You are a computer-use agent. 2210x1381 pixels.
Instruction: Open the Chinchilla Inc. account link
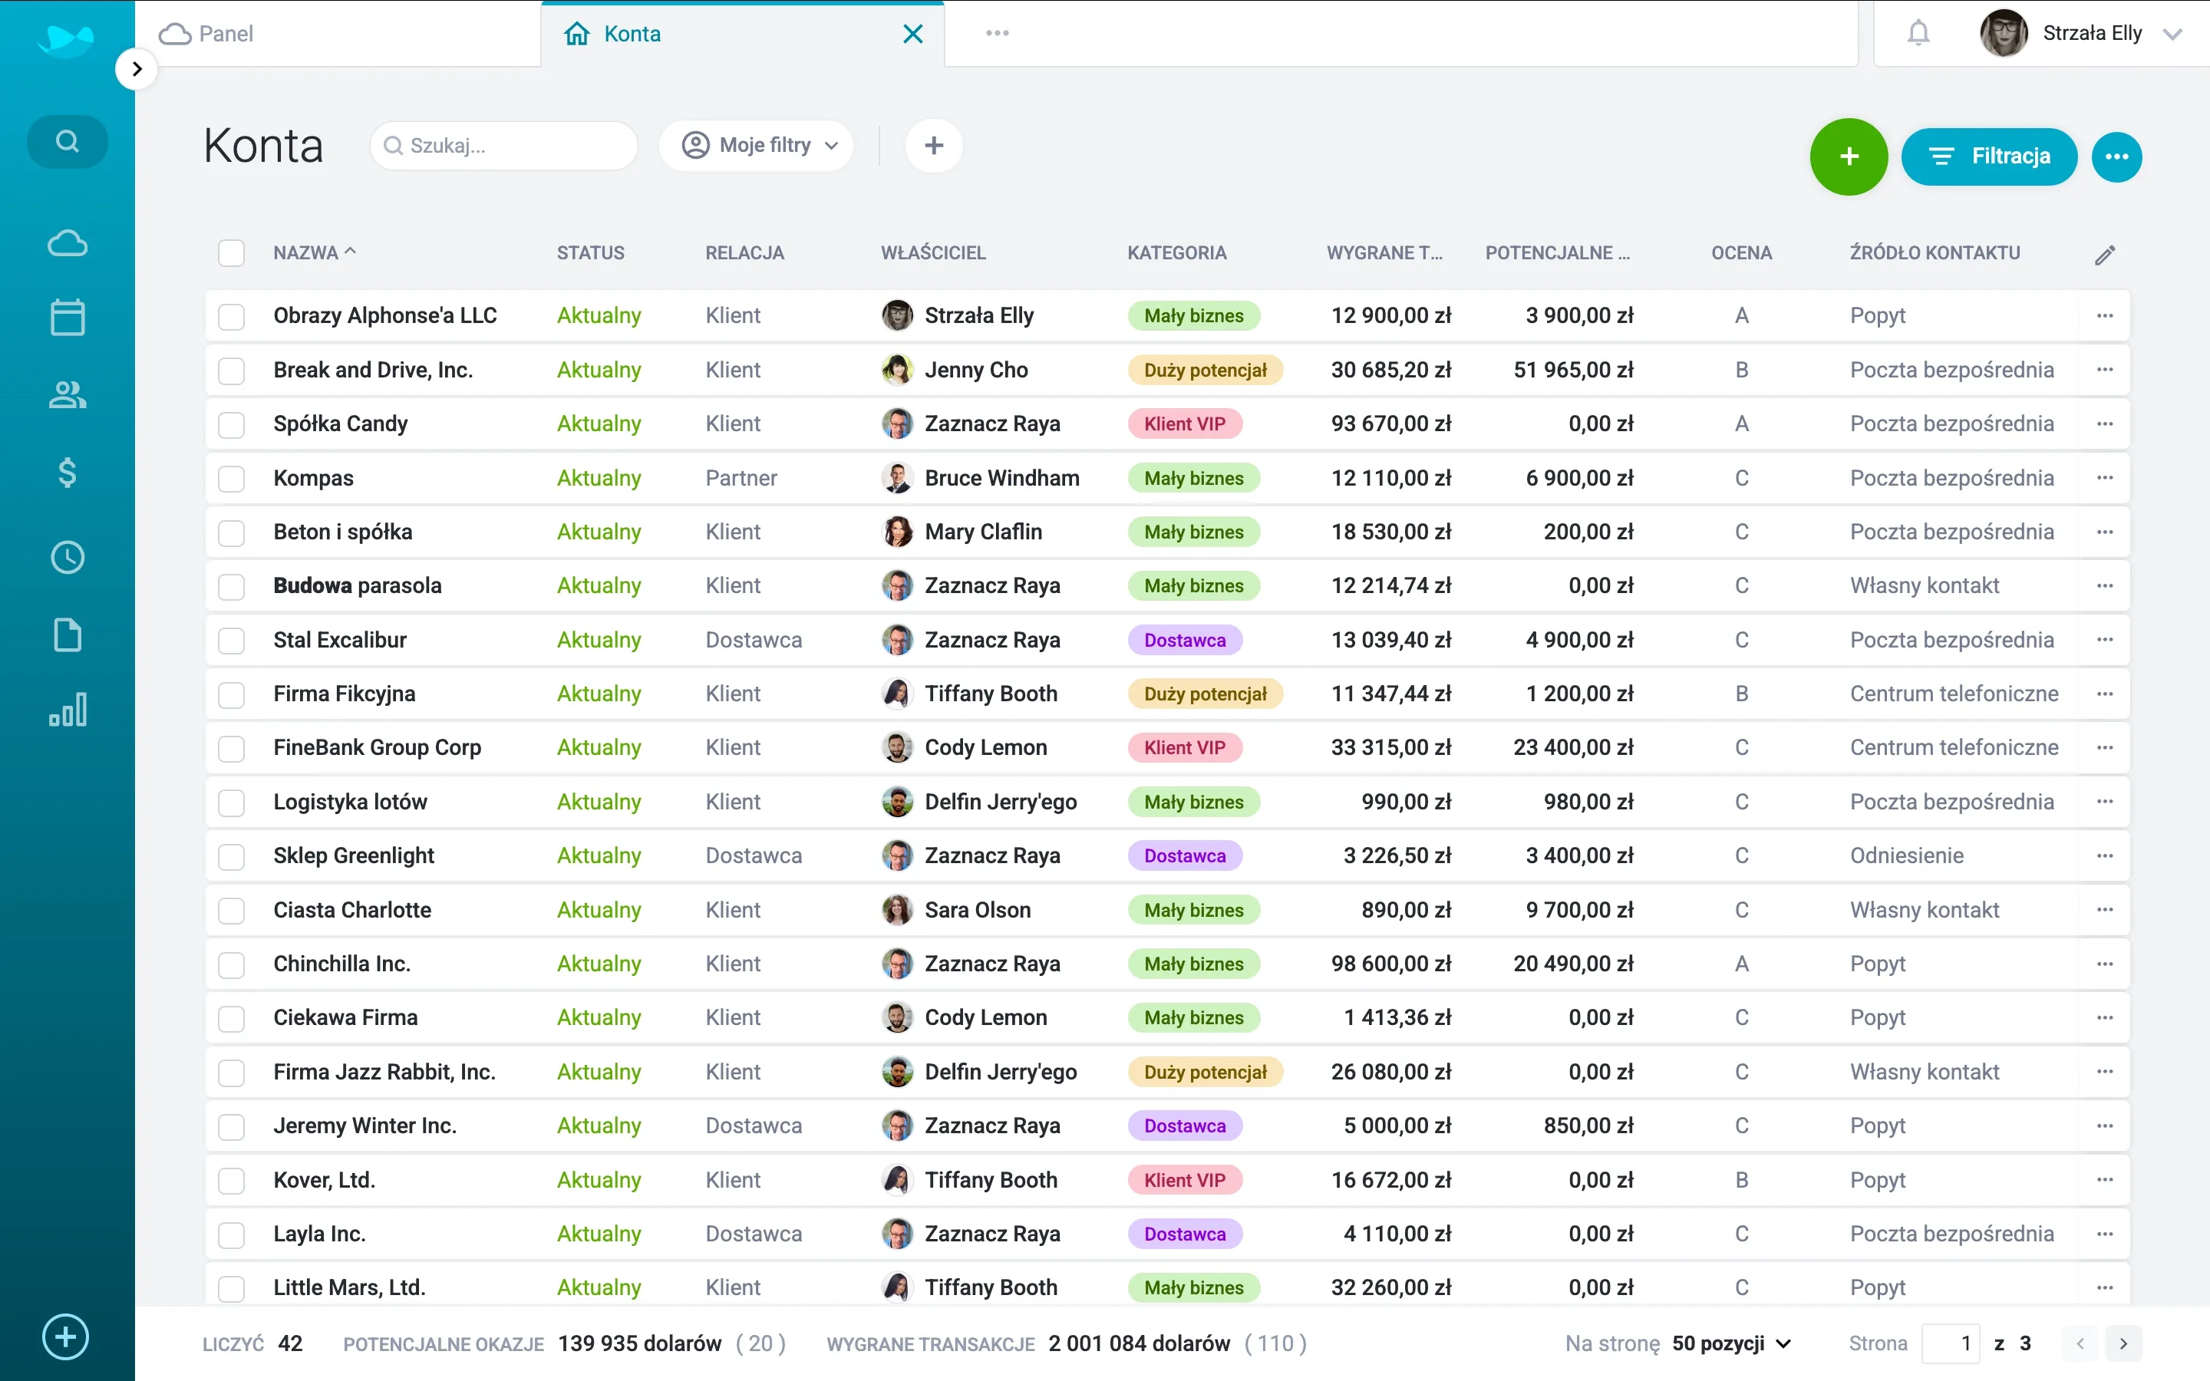341,964
